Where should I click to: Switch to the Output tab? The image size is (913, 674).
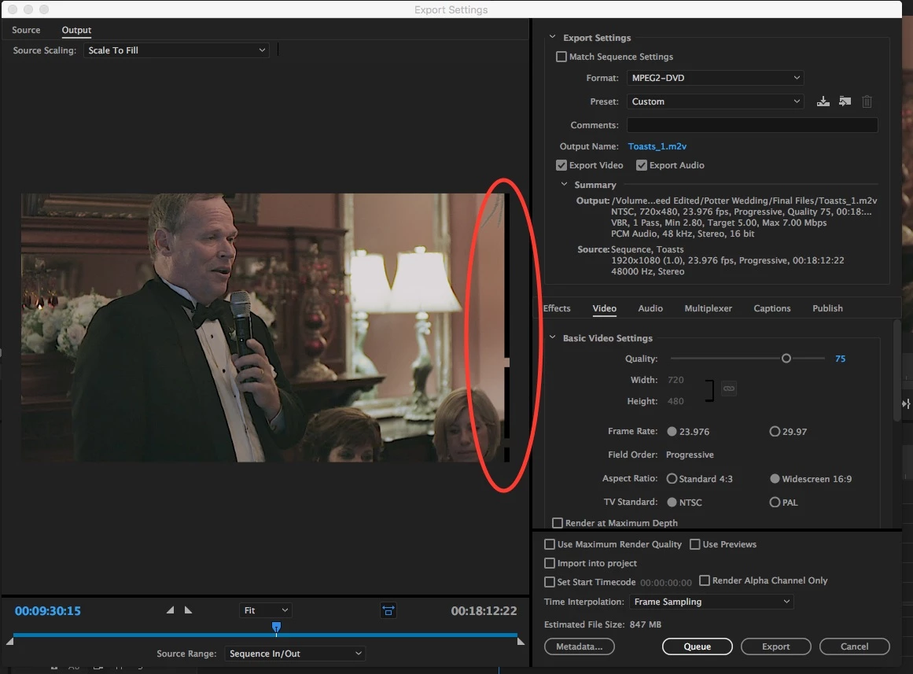[x=77, y=30]
